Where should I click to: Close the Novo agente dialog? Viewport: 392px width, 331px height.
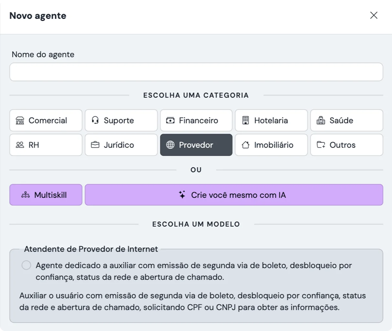coord(374,15)
